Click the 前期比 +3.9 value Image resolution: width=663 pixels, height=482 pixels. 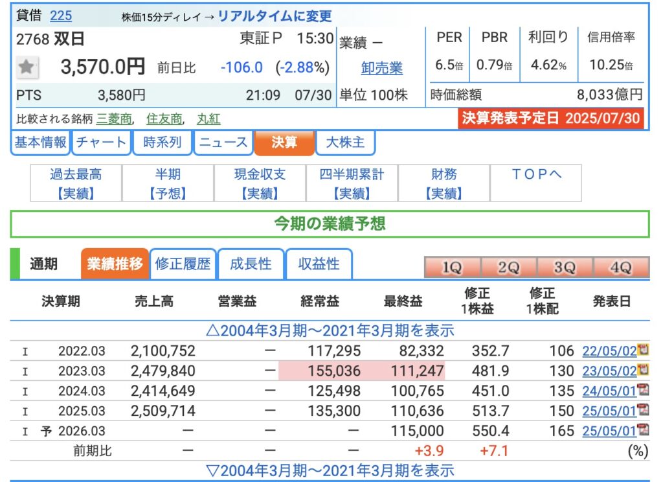click(429, 451)
